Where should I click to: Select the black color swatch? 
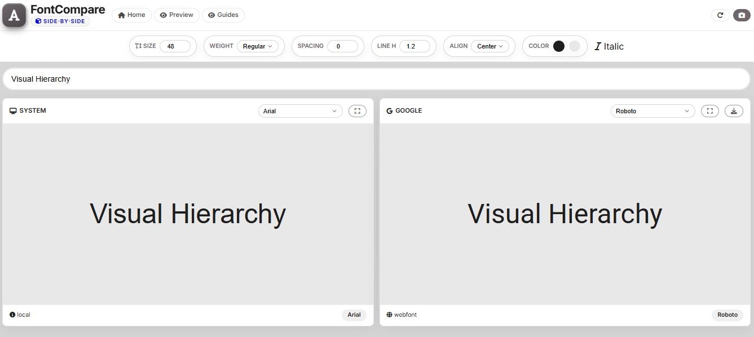pyautogui.click(x=558, y=46)
